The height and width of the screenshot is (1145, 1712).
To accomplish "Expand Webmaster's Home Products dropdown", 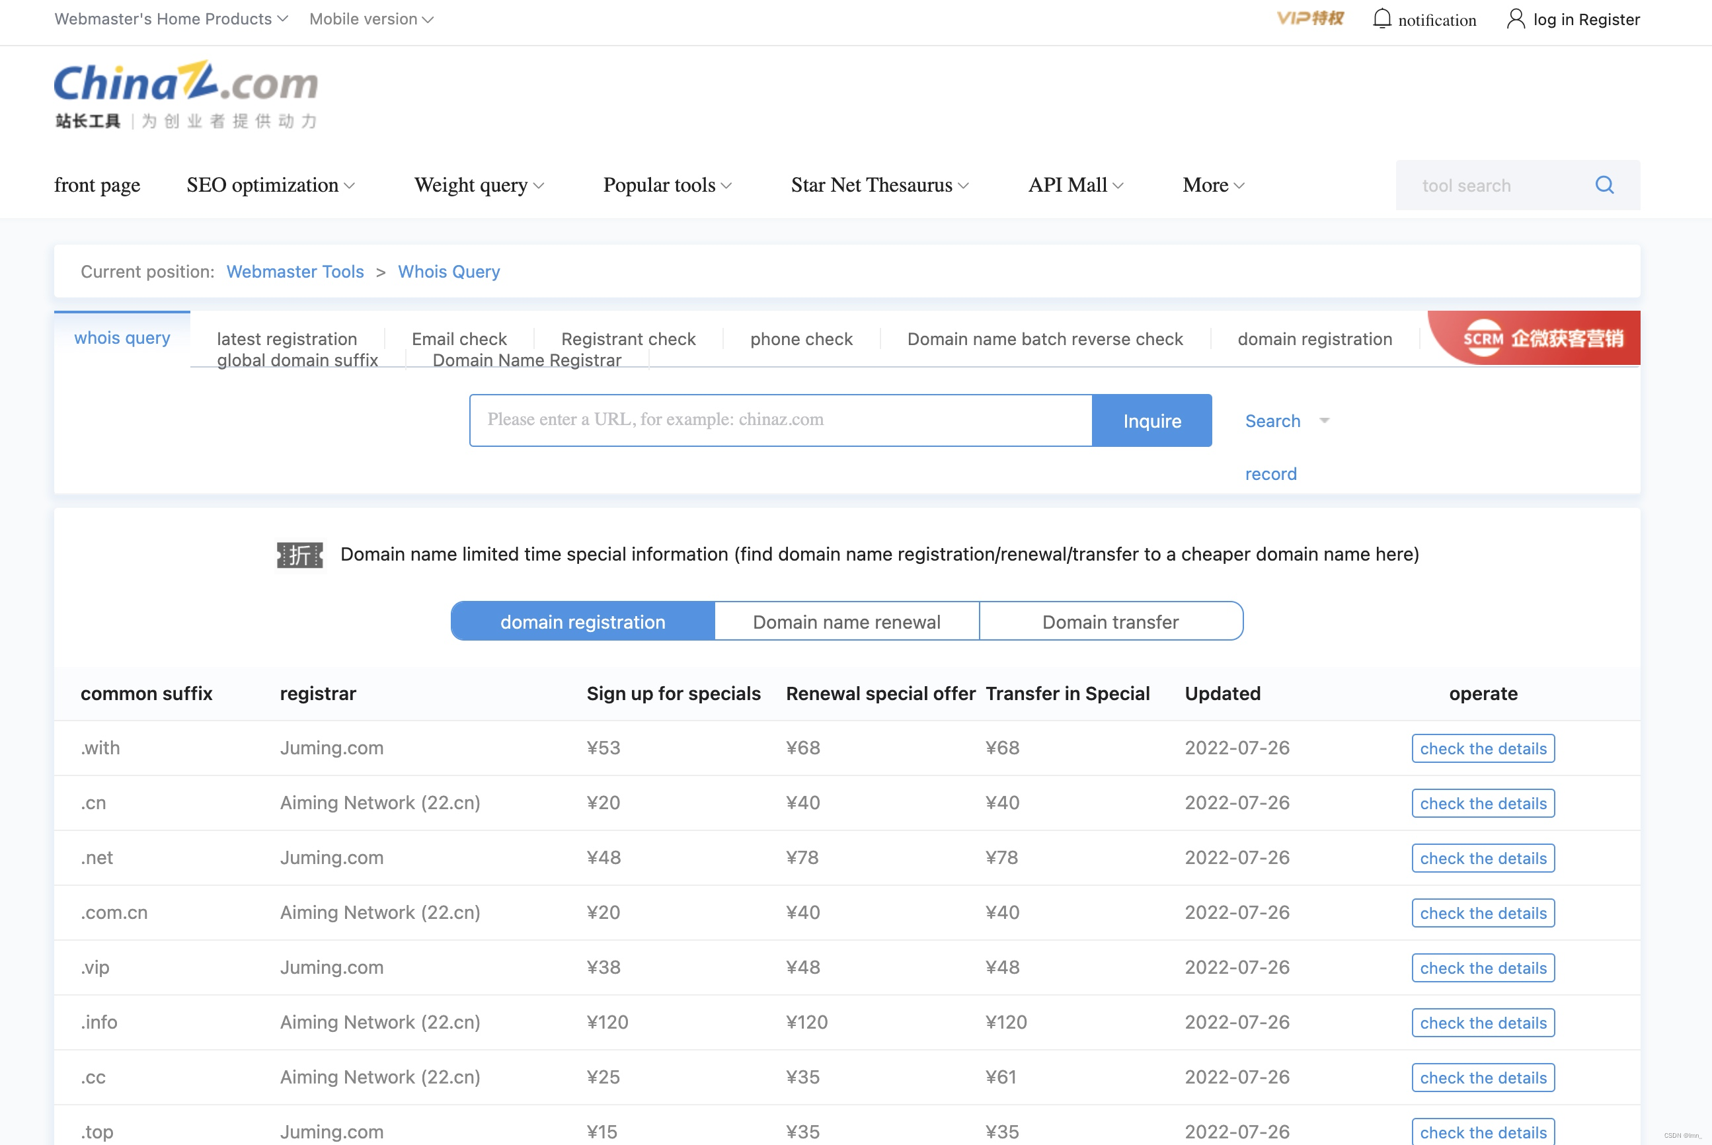I will click(172, 19).
